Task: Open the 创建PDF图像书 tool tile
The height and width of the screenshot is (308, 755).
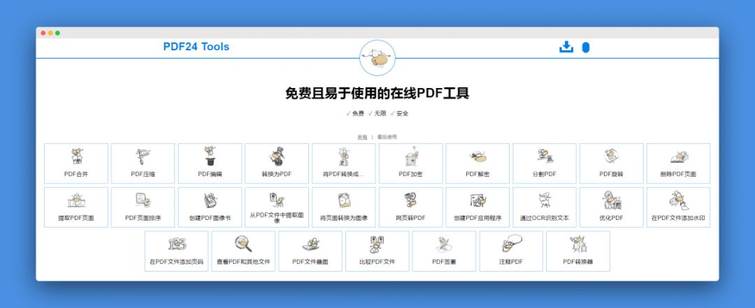Action: pos(210,207)
